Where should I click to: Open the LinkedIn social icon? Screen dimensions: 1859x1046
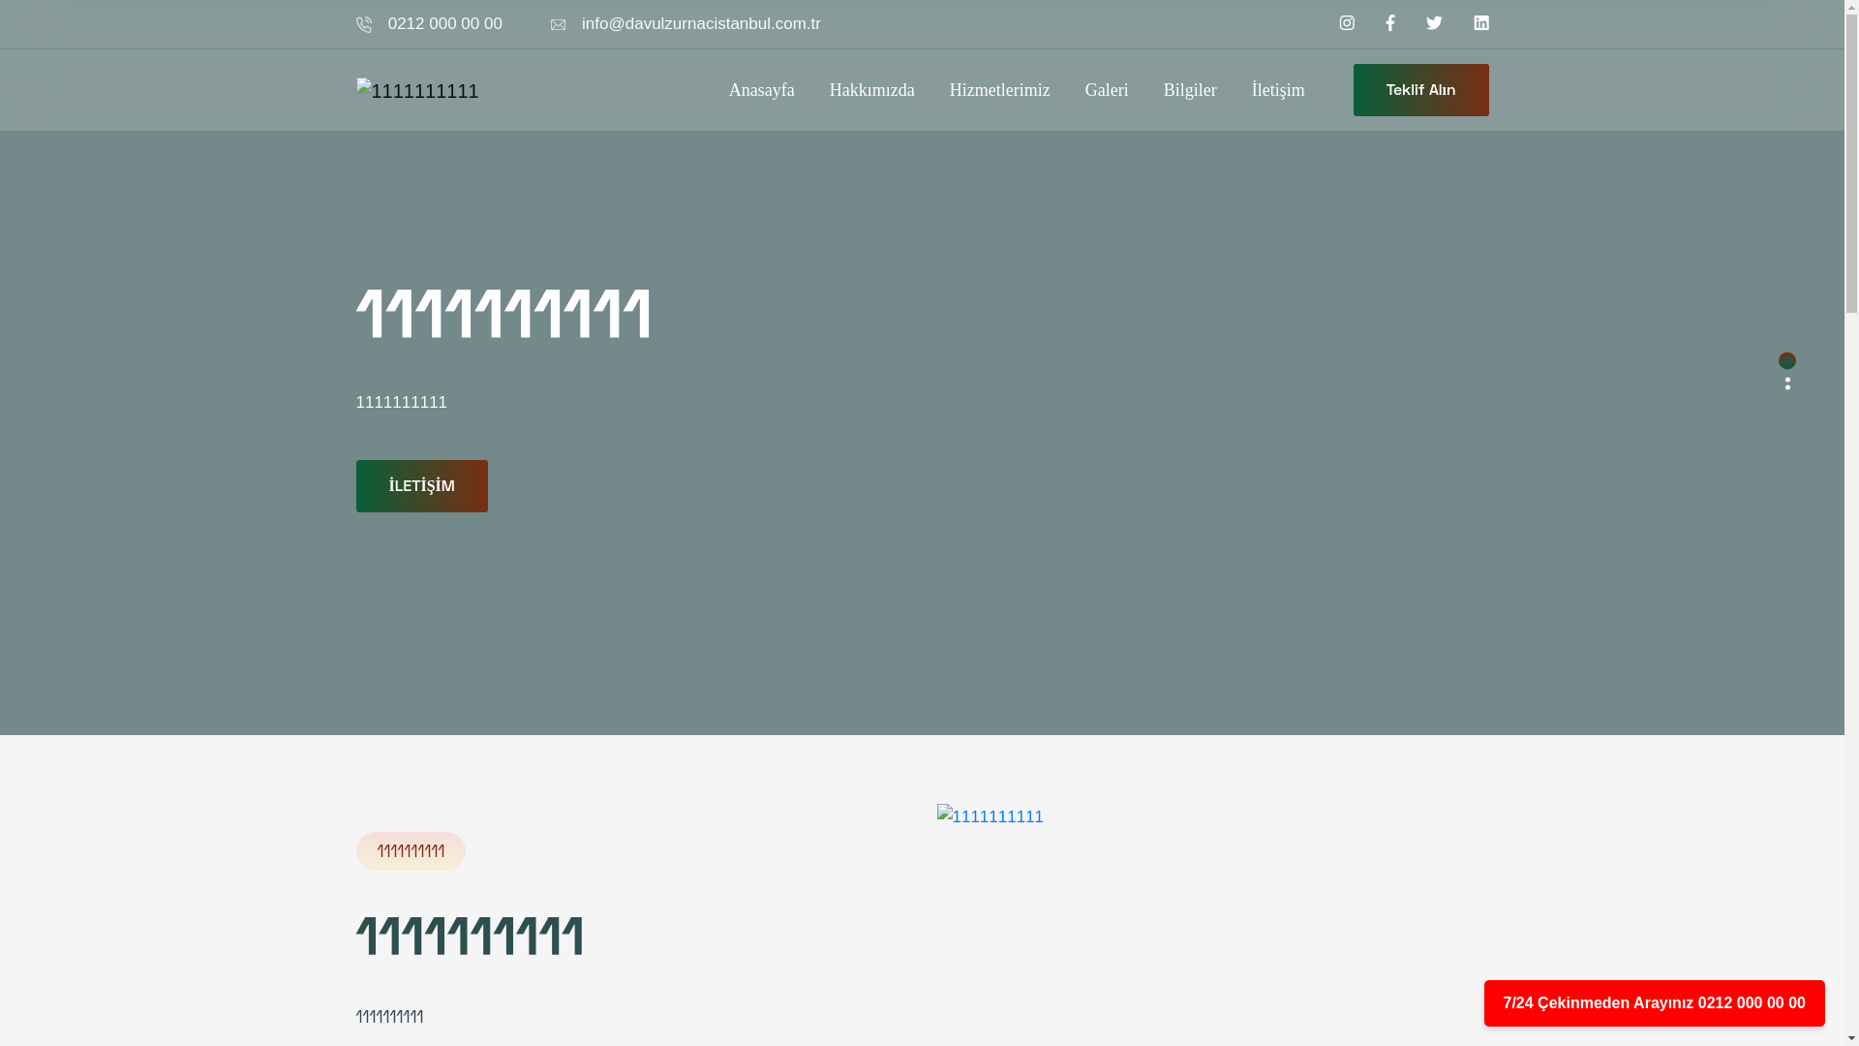pyautogui.click(x=1481, y=23)
